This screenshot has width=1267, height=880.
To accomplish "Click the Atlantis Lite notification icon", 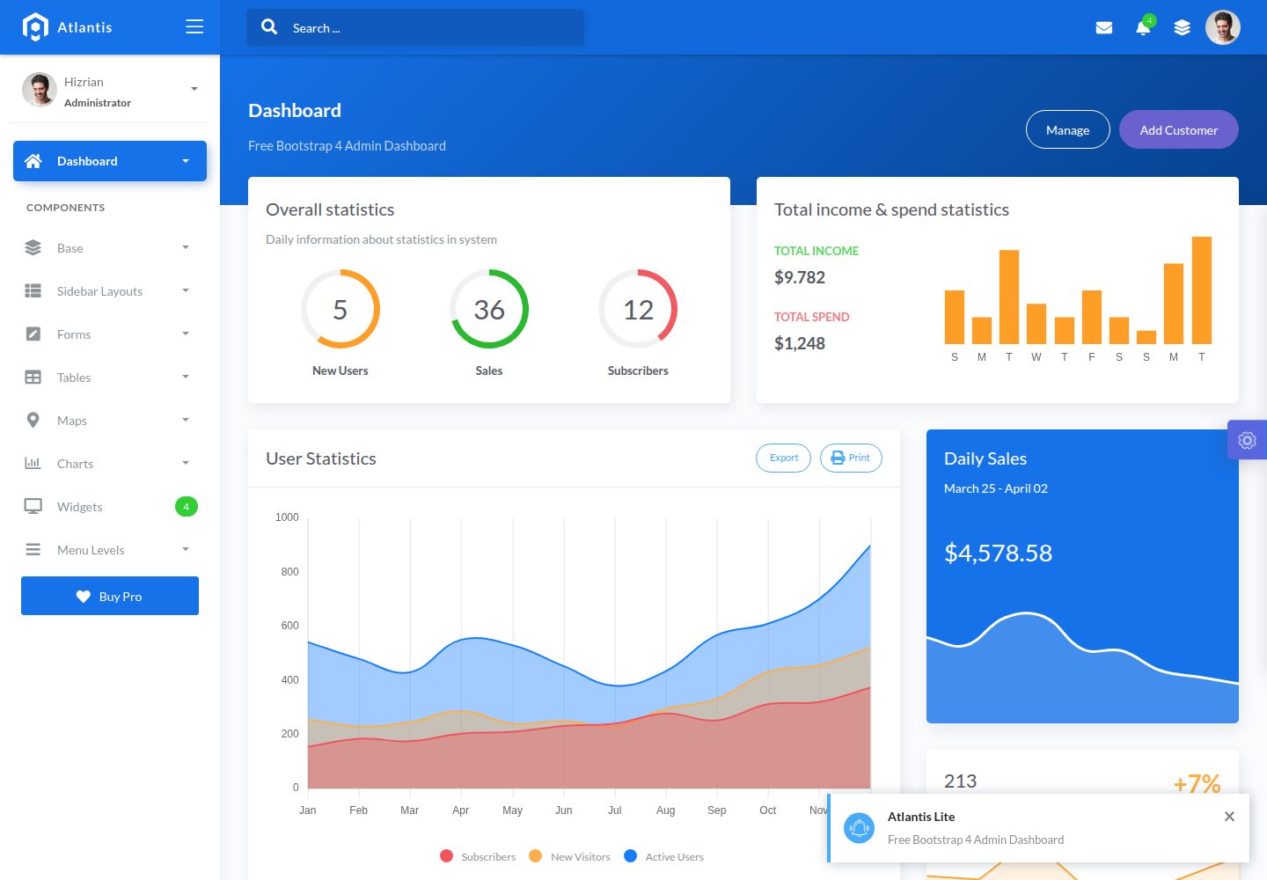I will click(x=859, y=828).
